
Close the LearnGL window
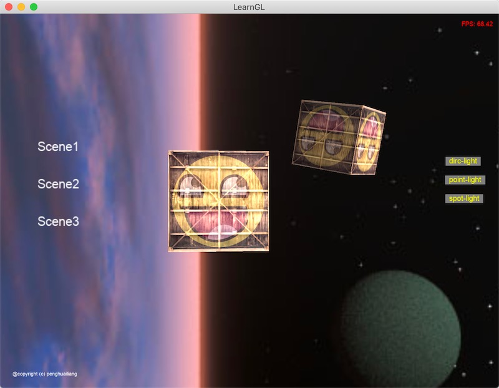coord(9,7)
